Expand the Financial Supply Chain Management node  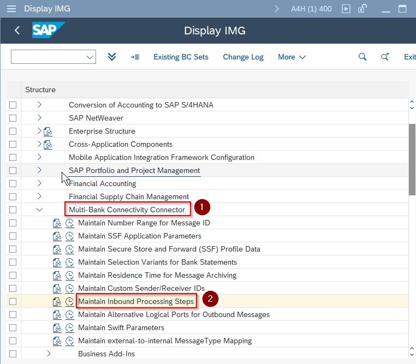tap(39, 196)
